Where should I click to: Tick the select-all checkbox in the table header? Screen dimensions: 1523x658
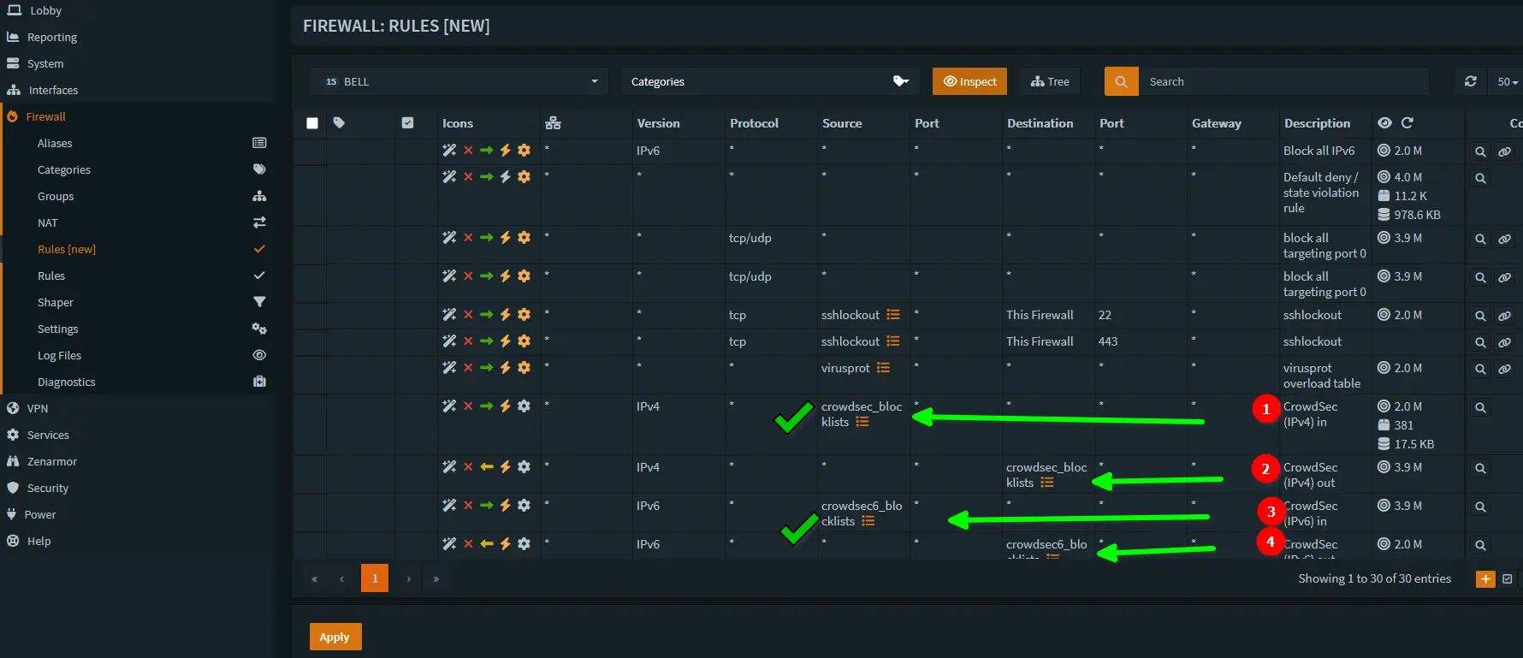pyautogui.click(x=312, y=123)
